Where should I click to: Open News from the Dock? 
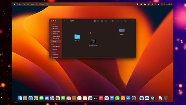click(107, 98)
